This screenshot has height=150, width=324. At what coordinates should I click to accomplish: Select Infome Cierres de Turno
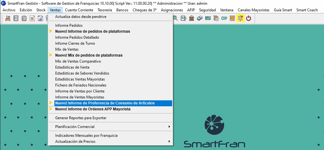[110, 43]
